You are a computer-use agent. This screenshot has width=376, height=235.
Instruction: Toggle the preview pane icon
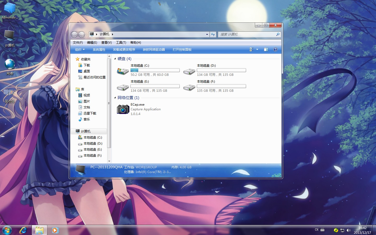(x=266, y=49)
